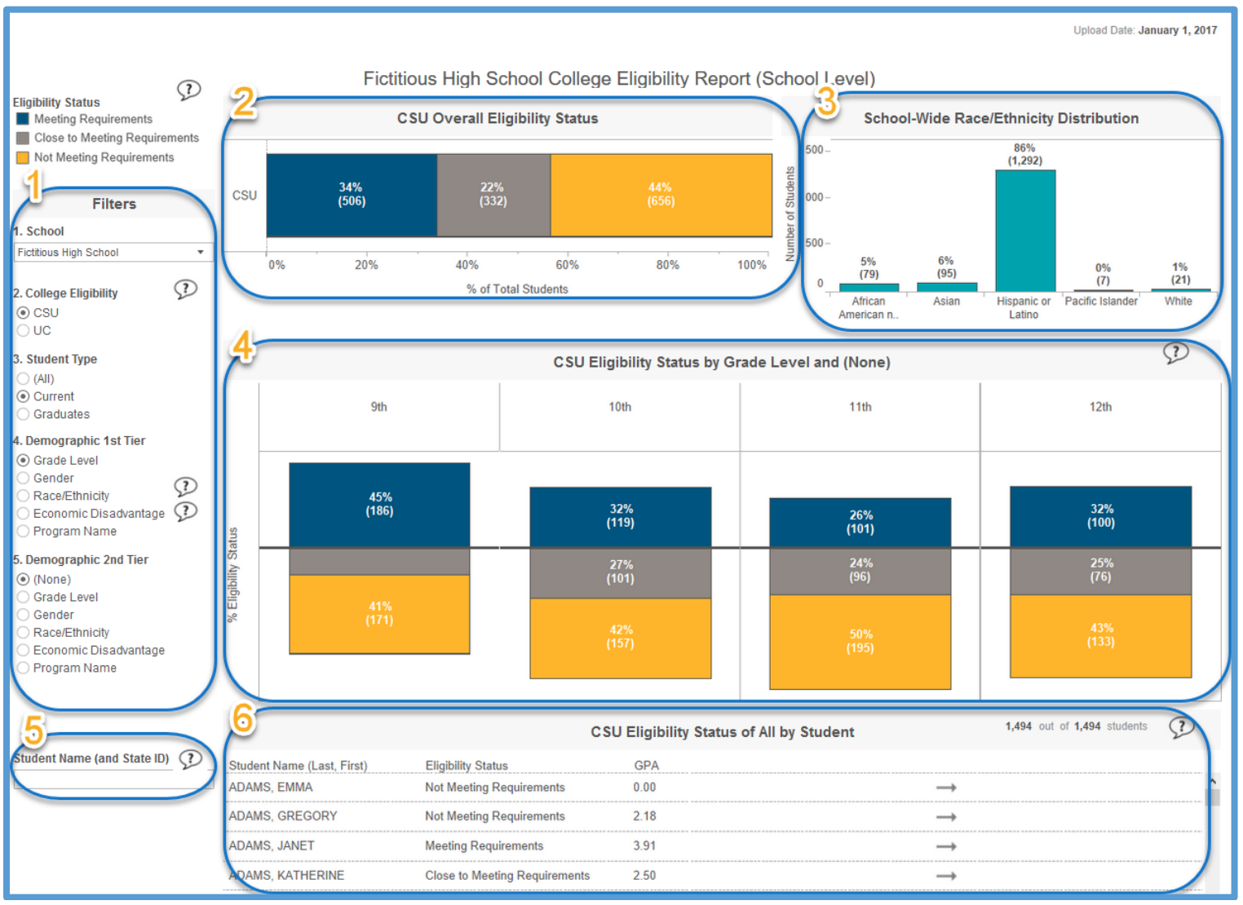Click CSU overall 22% (332) gray segment
The height and width of the screenshot is (905, 1243).
493,196
